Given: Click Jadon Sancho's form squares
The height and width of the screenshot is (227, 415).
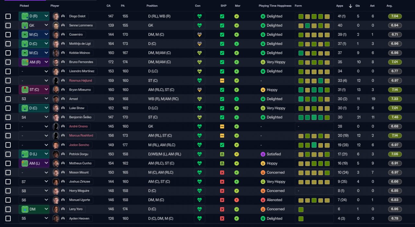Looking at the screenshot, I should (x=314, y=145).
